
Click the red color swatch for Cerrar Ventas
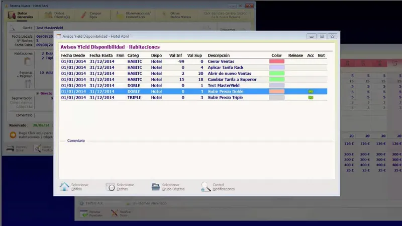[x=277, y=61]
